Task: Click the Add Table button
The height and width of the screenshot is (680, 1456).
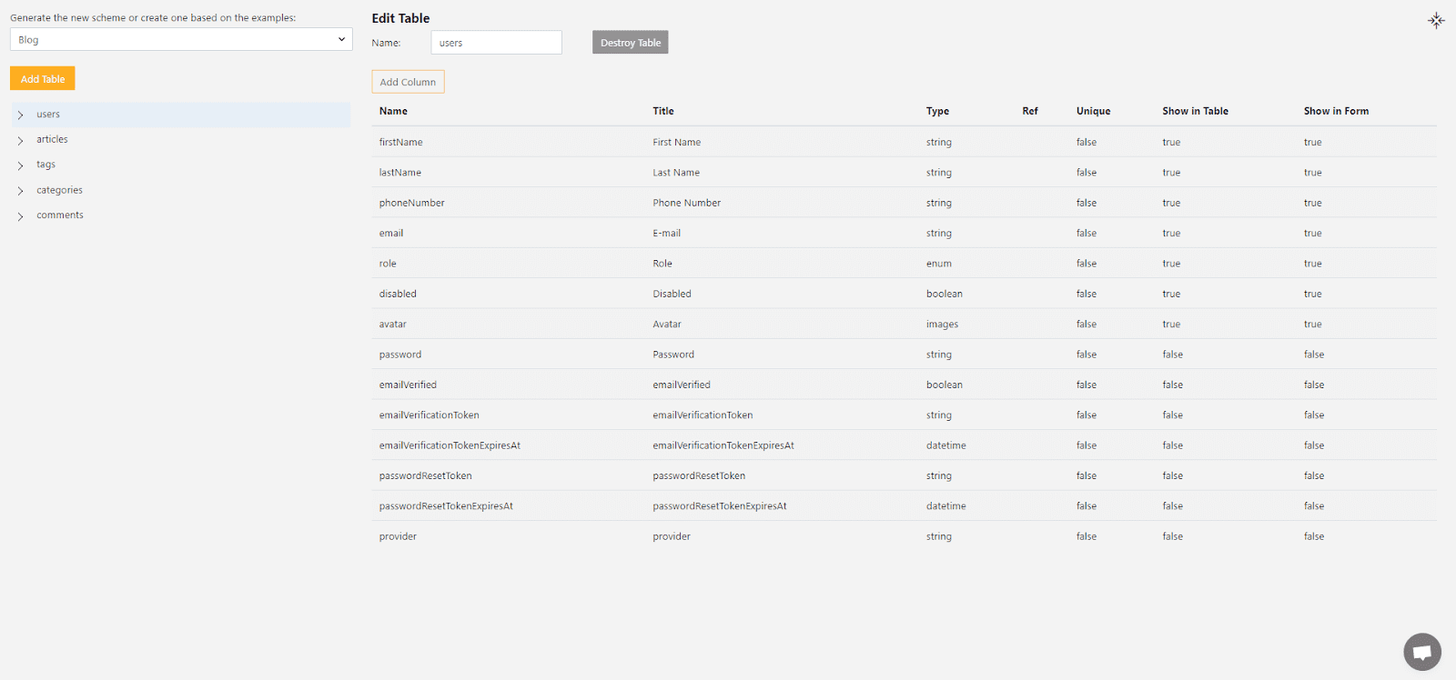Action: coord(43,78)
